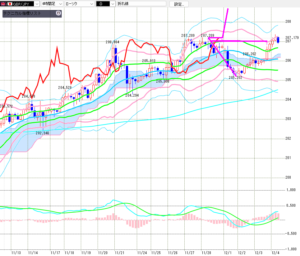This screenshot has width=300, height=256.
Task: Expand the 4時間足 timeframe dropdown
Action: (60, 4)
